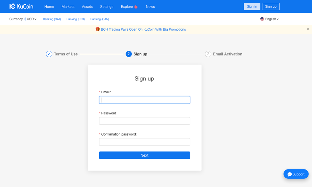Dismiss the promotion banner
The width and height of the screenshot is (312, 187).
pyautogui.click(x=308, y=29)
